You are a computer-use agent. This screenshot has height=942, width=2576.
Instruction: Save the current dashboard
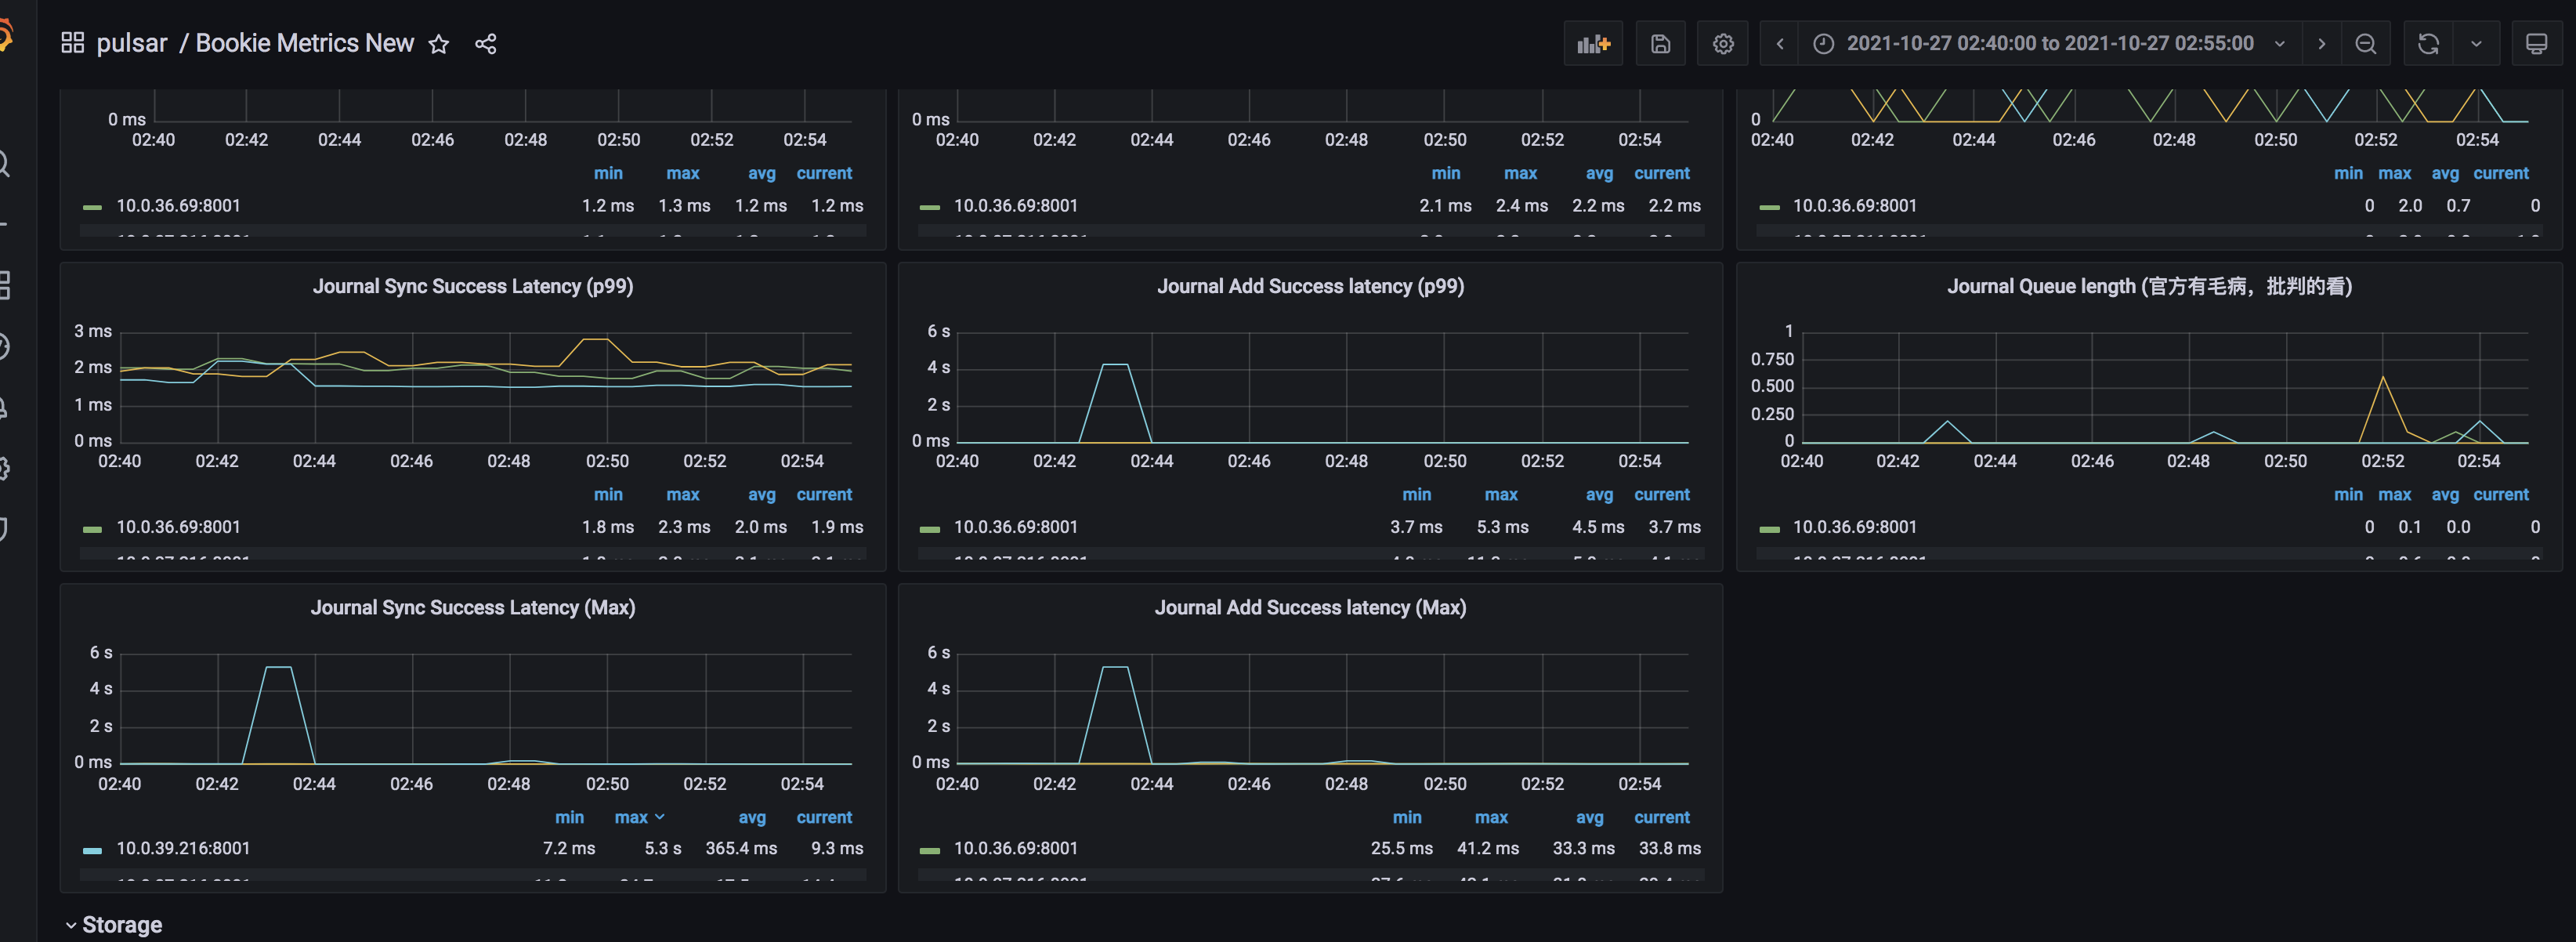tap(1660, 43)
